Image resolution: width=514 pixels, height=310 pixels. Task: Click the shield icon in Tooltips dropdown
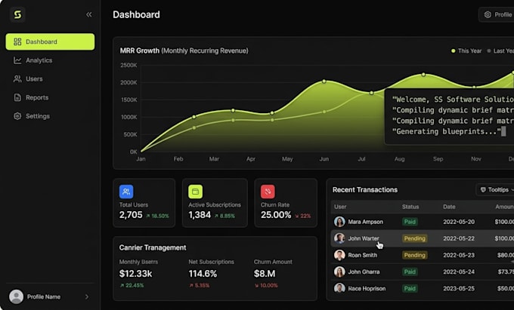tap(483, 190)
